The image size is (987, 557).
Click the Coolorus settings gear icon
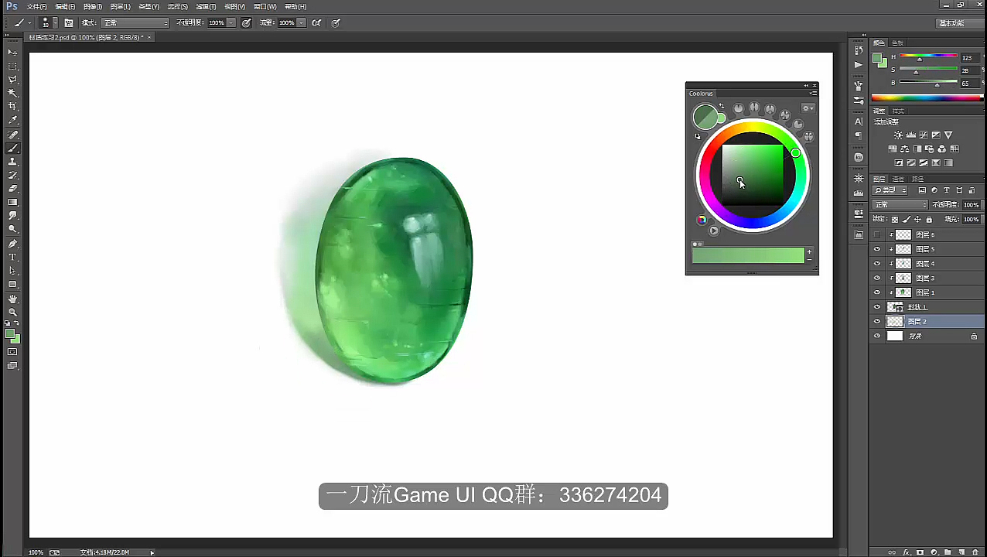pos(808,108)
